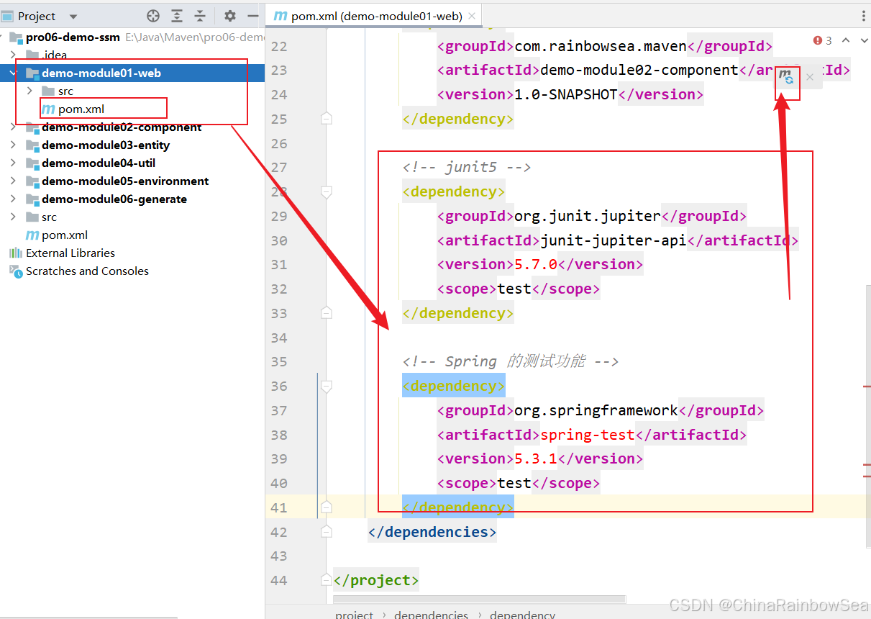Select demo-module04-util in tree
This screenshot has width=871, height=619.
(99, 163)
